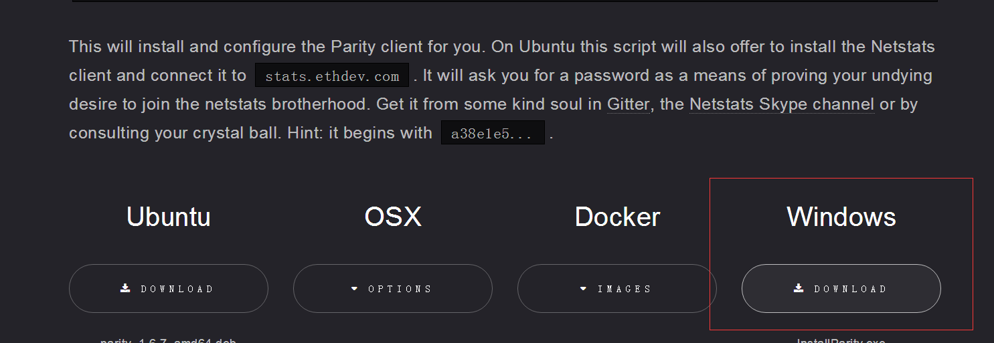Click the caret icon beside OPTIONS

[355, 289]
